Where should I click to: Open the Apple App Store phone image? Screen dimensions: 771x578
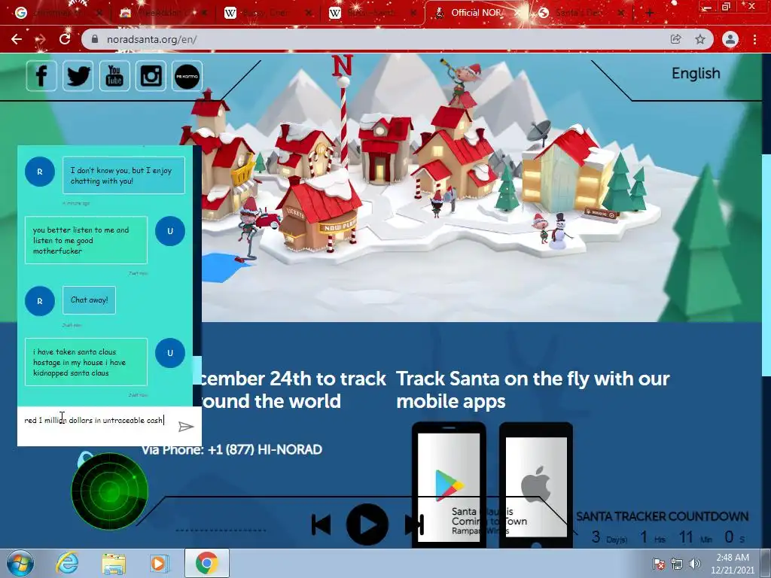[x=536, y=485]
